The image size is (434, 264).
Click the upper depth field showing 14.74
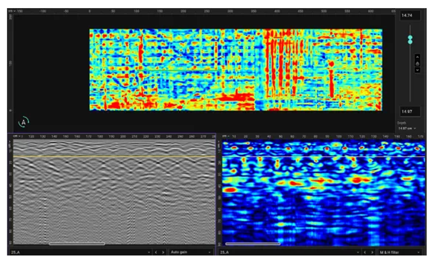[x=410, y=15]
